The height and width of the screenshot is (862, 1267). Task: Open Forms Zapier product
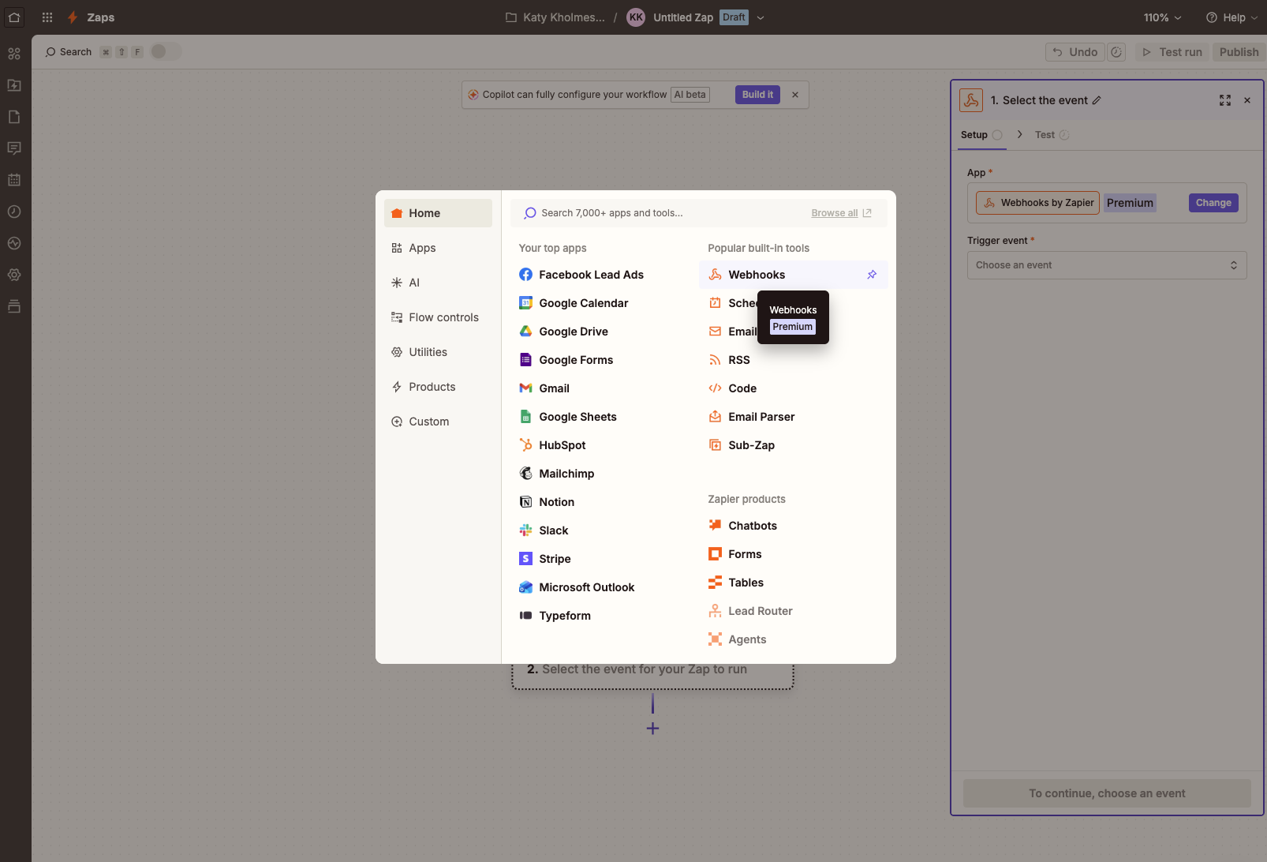(793, 554)
